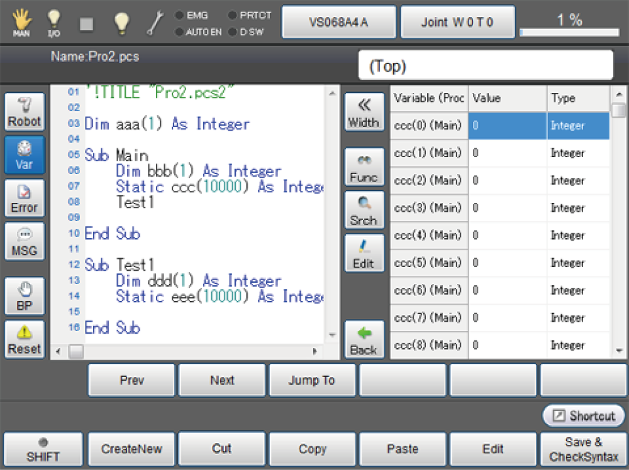Select the VS068A4 A robot tab

tap(338, 22)
